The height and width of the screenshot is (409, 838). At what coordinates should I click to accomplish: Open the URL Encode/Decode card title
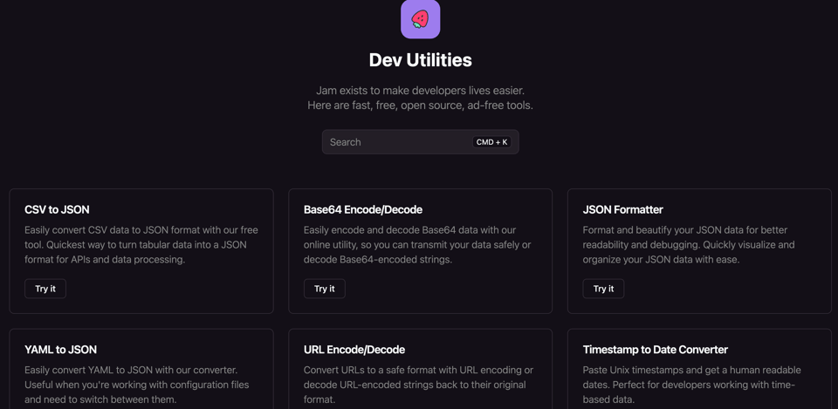pos(354,350)
